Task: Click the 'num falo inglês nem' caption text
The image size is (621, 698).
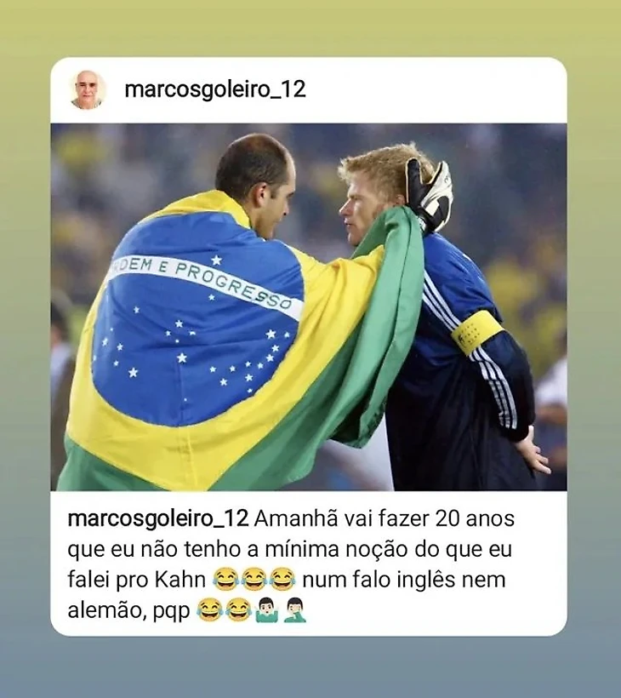Action: [404, 580]
